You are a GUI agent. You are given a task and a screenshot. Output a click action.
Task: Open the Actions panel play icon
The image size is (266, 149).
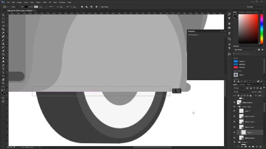click(x=229, y=18)
